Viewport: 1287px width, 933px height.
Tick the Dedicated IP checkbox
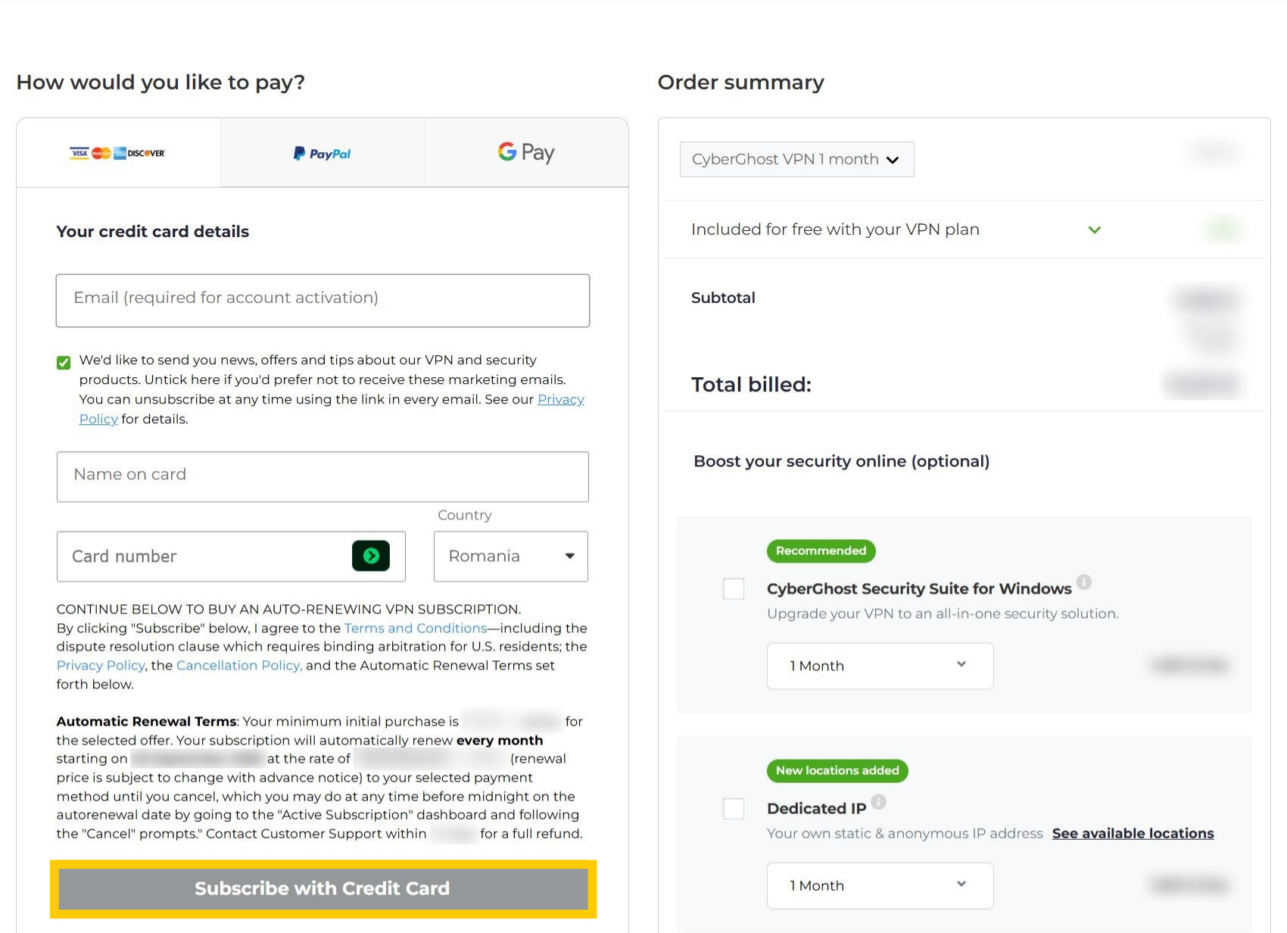[x=734, y=808]
